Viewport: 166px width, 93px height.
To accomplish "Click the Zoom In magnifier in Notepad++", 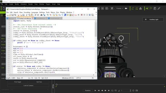I will 47,15.
